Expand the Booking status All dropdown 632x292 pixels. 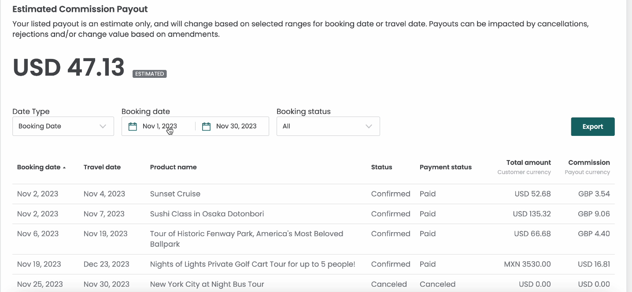coord(328,126)
